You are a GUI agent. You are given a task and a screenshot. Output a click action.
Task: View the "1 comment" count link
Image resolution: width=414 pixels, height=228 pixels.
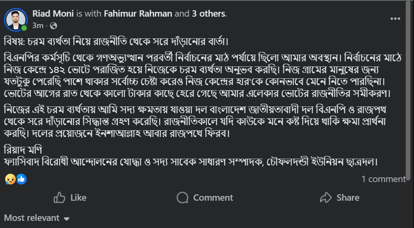click(x=383, y=179)
